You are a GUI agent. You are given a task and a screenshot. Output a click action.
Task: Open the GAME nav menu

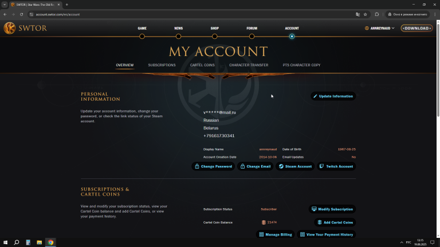(142, 28)
